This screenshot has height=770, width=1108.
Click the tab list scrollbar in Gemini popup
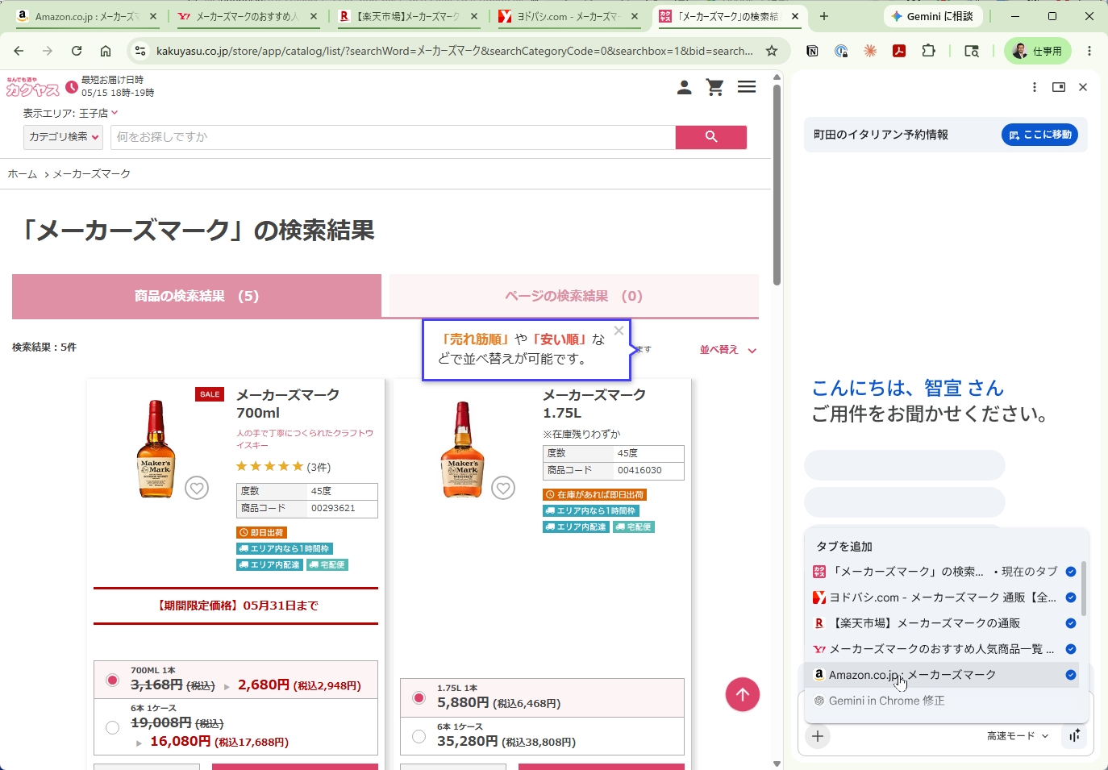[1084, 588]
